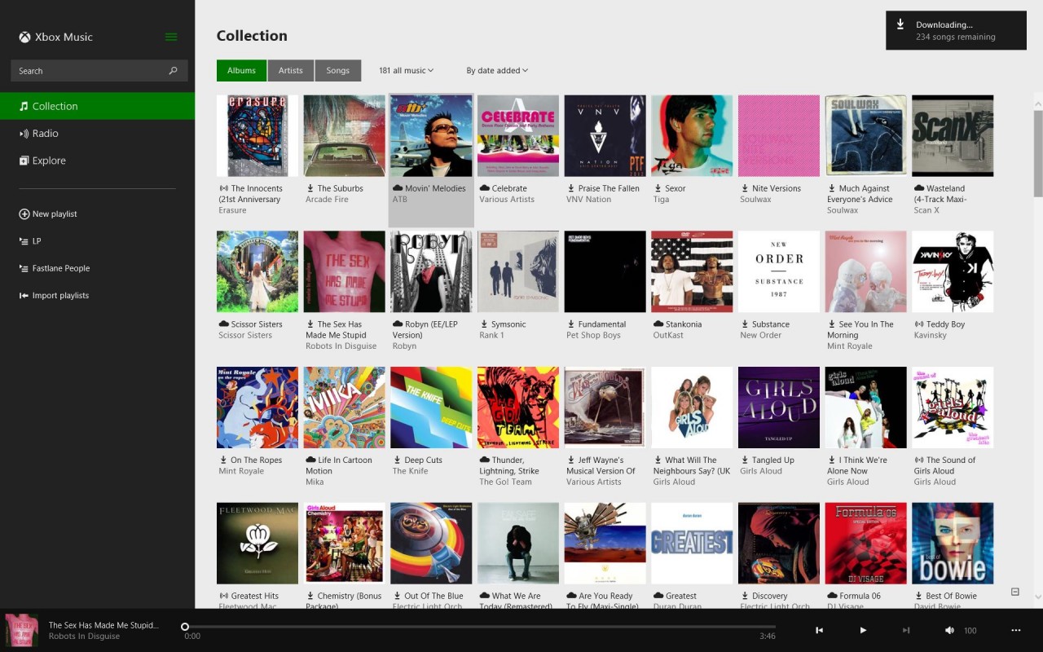The width and height of the screenshot is (1043, 652).
Task: Open the Xbox Music hamburger menu
Action: pyautogui.click(x=170, y=37)
